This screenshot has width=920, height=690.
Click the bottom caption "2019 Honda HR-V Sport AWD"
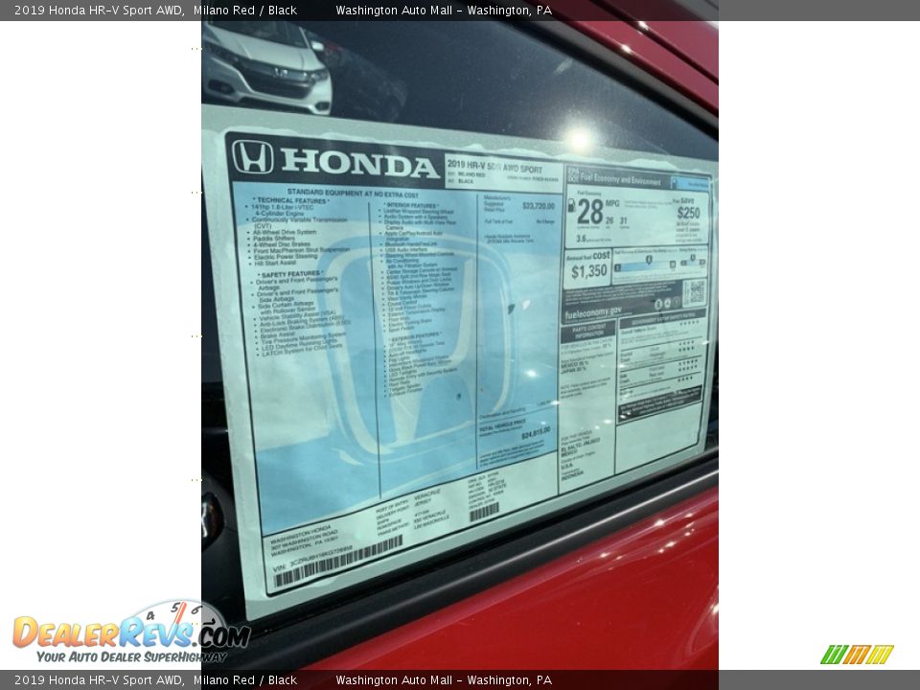[x=98, y=680]
